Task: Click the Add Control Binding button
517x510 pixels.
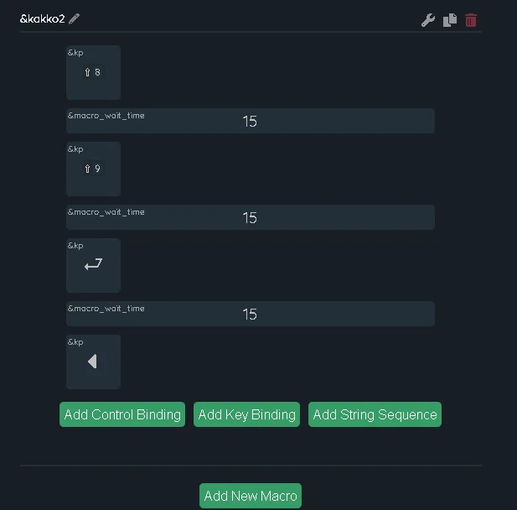Action: (x=122, y=414)
